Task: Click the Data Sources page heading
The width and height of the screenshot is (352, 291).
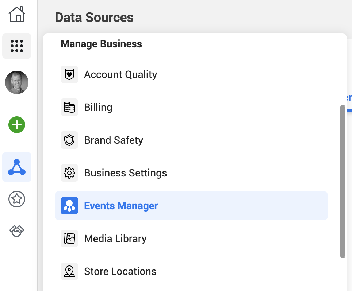Action: (94, 18)
